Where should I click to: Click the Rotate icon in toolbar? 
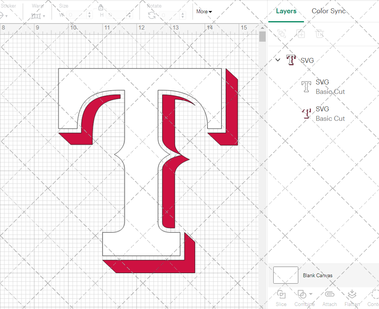coord(152,15)
